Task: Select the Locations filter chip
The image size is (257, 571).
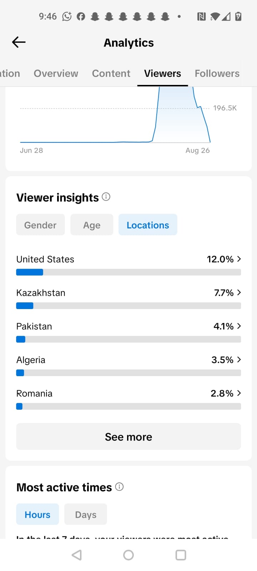Action: point(148,224)
